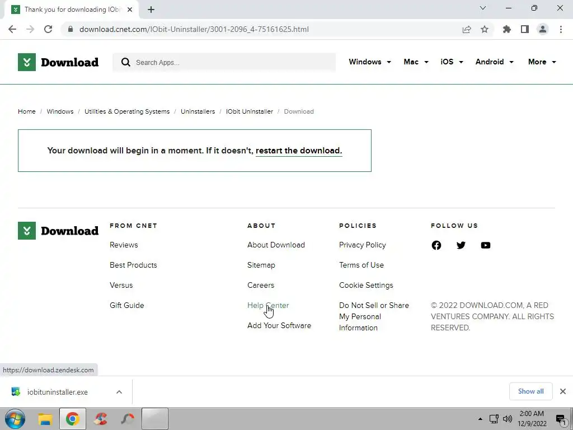
Task: Expand the More dropdown menu
Action: click(542, 62)
